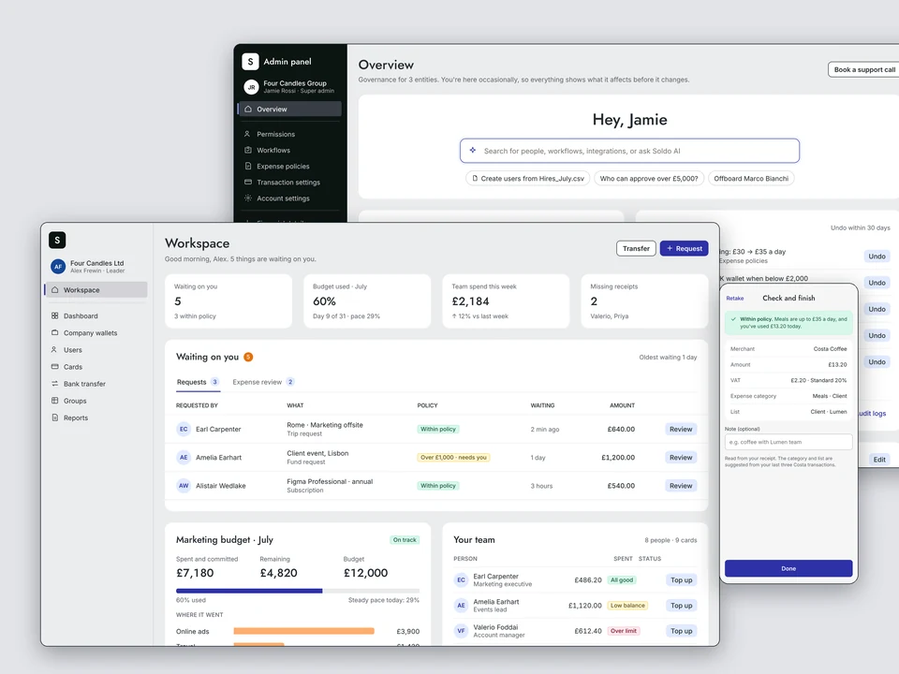Open Cards in the sidebar
Image resolution: width=899 pixels, height=674 pixels.
pyautogui.click(x=73, y=367)
